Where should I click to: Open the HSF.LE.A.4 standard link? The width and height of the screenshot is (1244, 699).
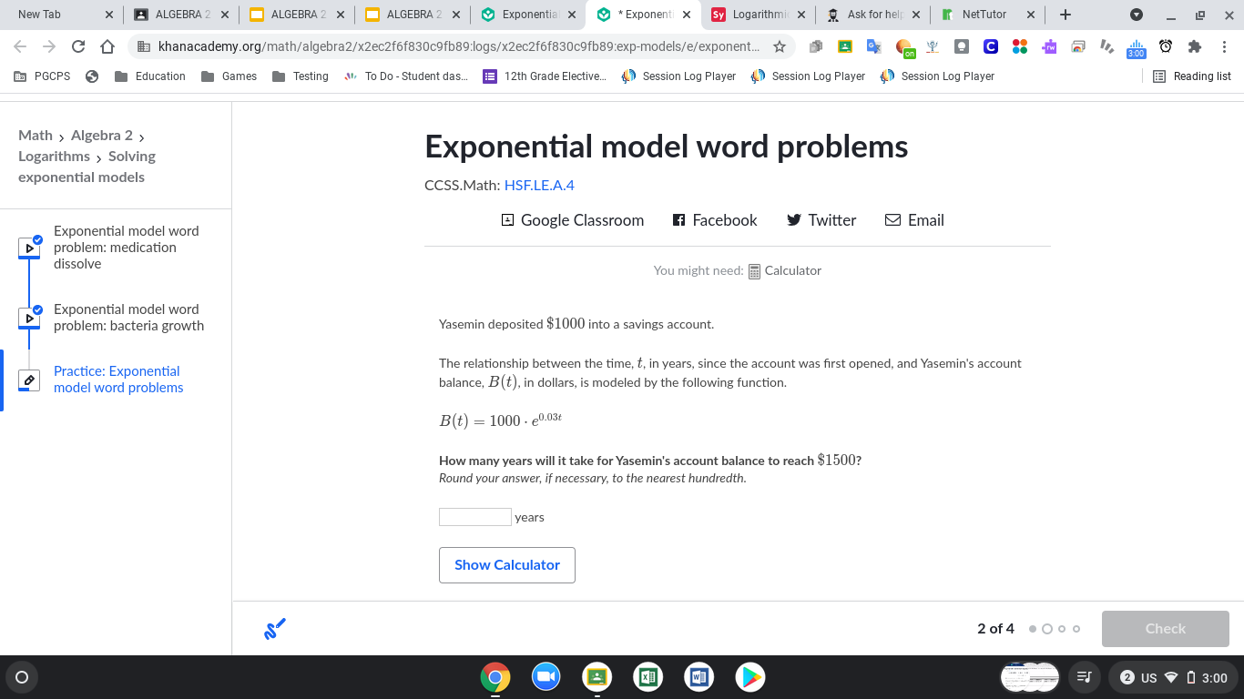(x=539, y=186)
